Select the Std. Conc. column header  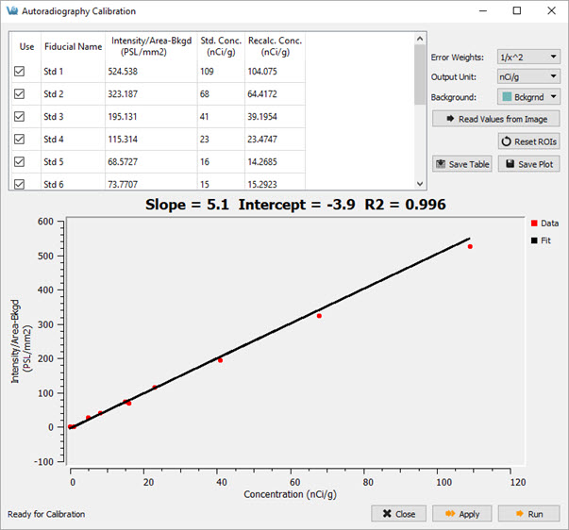tap(219, 46)
